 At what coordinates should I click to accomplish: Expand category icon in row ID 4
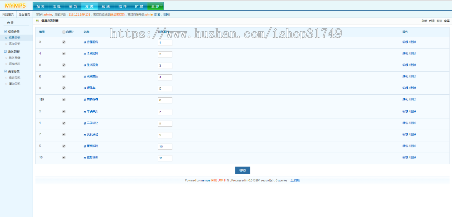85,54
